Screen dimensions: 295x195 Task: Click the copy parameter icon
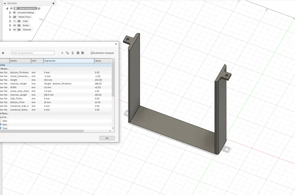click(68, 53)
